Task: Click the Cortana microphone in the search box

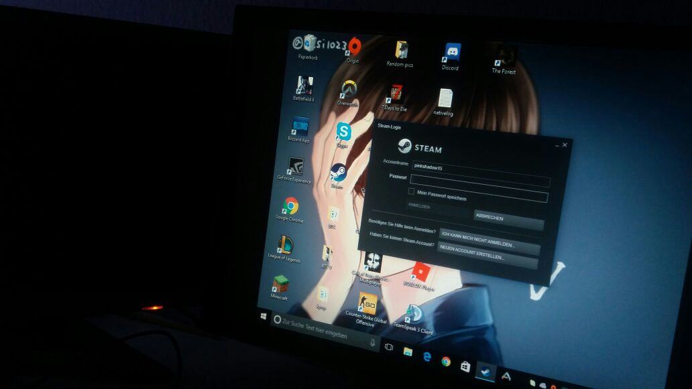Action: 372,342
